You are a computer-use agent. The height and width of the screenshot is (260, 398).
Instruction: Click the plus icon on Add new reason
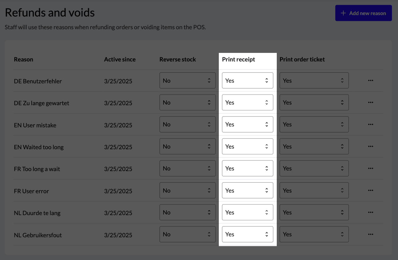point(343,13)
